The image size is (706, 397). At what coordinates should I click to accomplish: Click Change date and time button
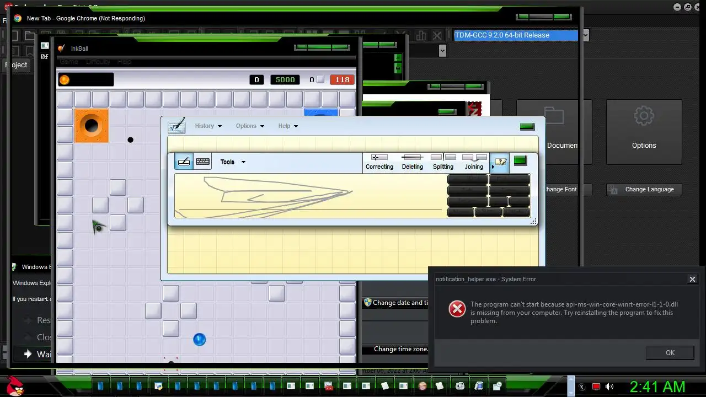coord(395,303)
